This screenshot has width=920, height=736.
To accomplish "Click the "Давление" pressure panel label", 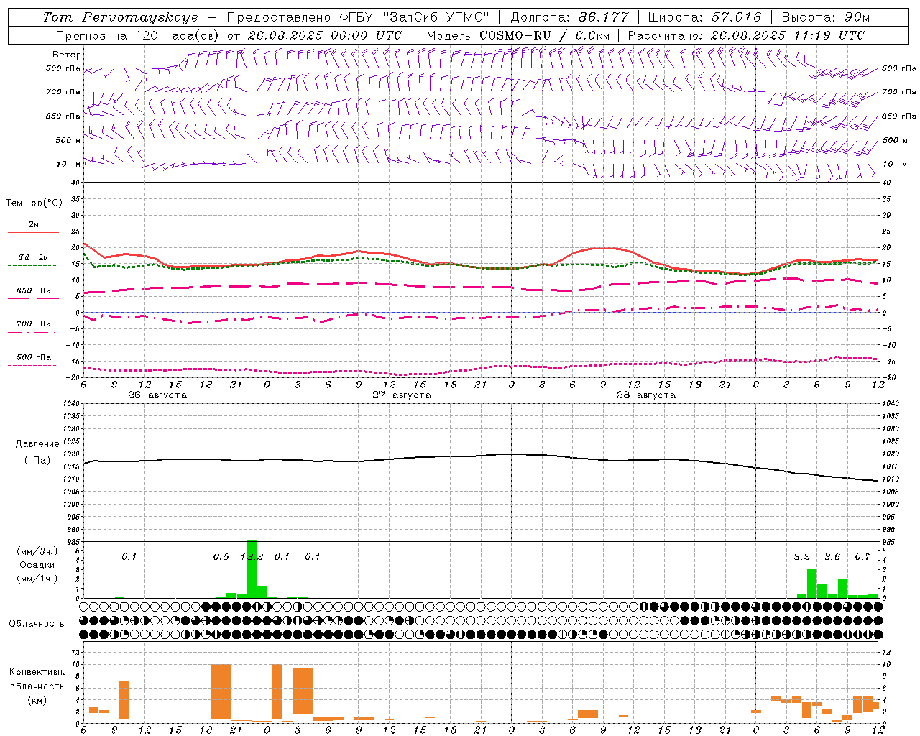I will [37, 444].
